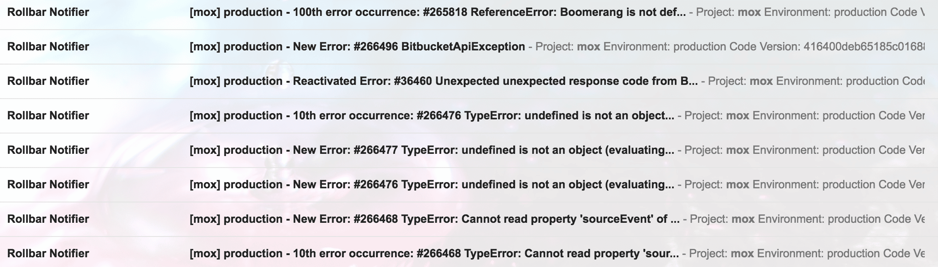This screenshot has width=938, height=267.
Task: Open the New Error #266477 TypeError email
Action: [x=431, y=150]
